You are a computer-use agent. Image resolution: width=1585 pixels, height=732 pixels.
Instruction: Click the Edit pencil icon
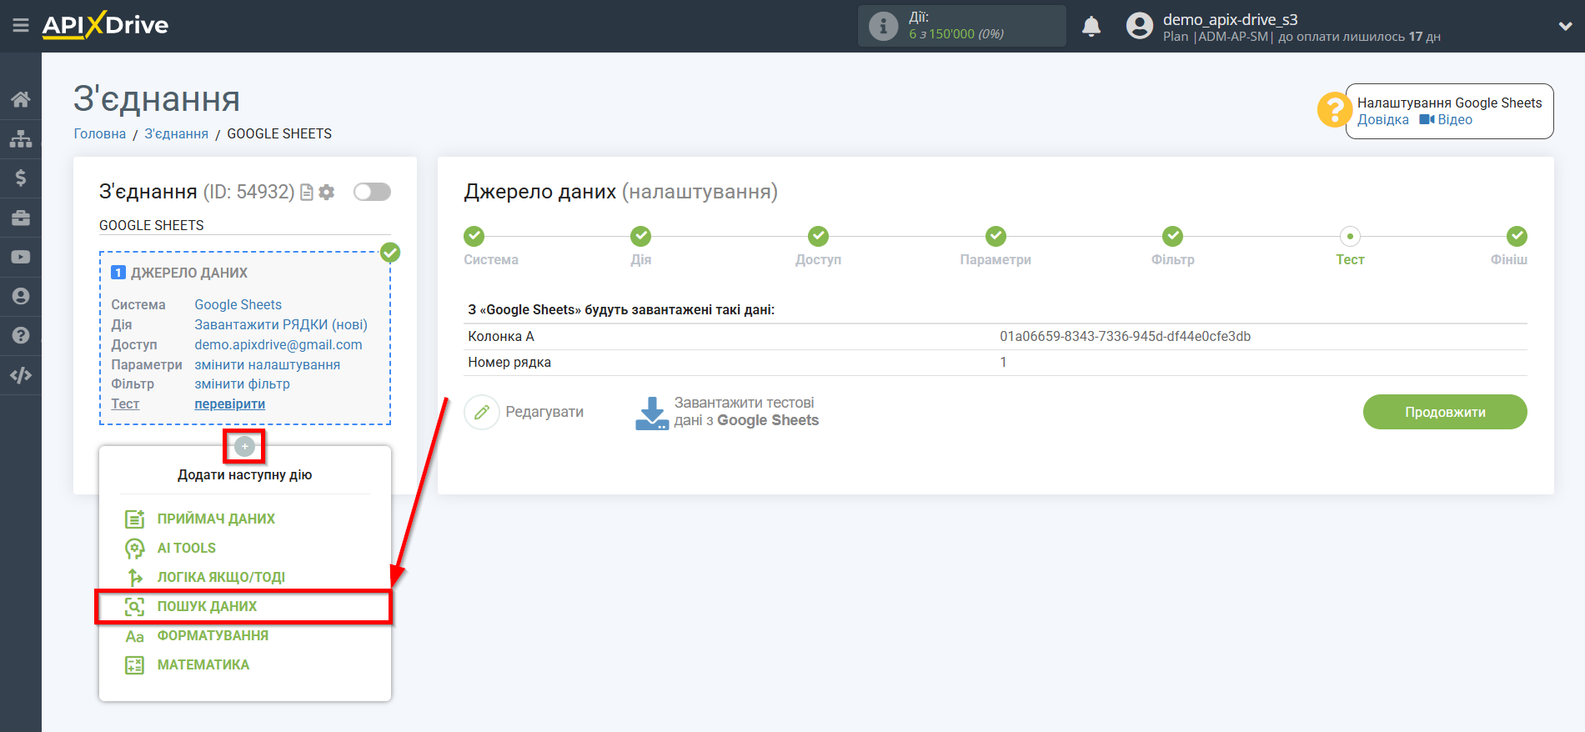tap(482, 412)
